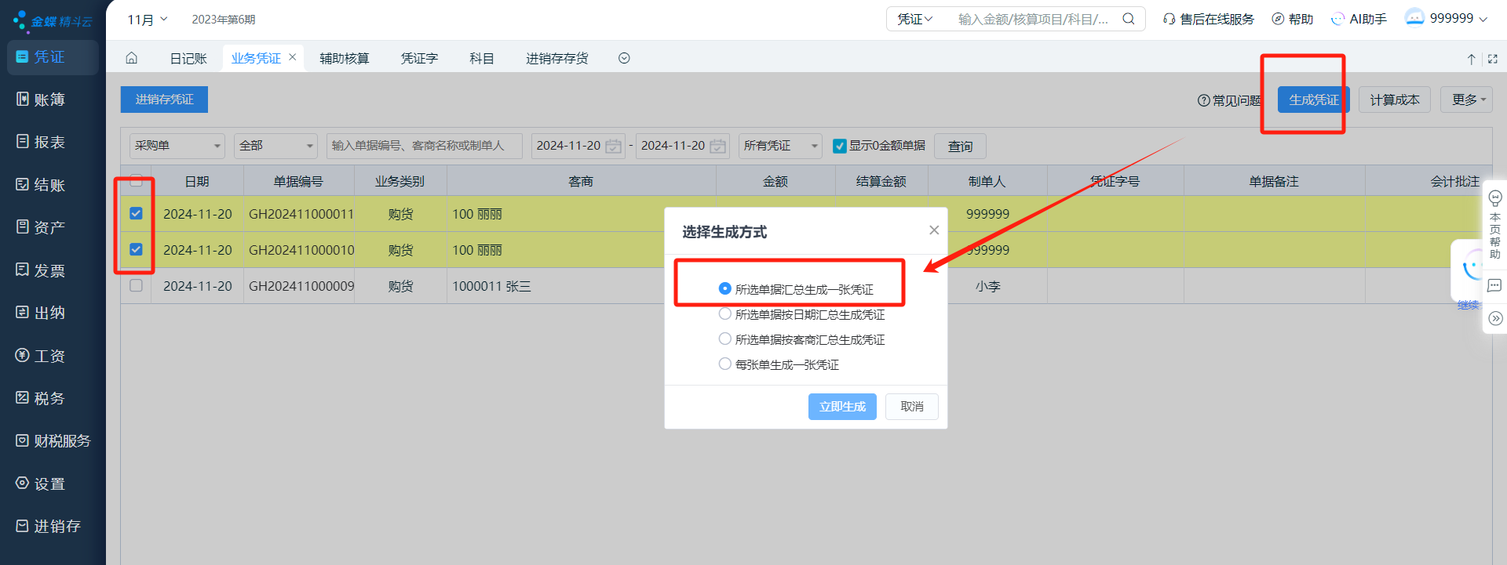
Task: Open 售后在线服务 support
Action: [1209, 19]
